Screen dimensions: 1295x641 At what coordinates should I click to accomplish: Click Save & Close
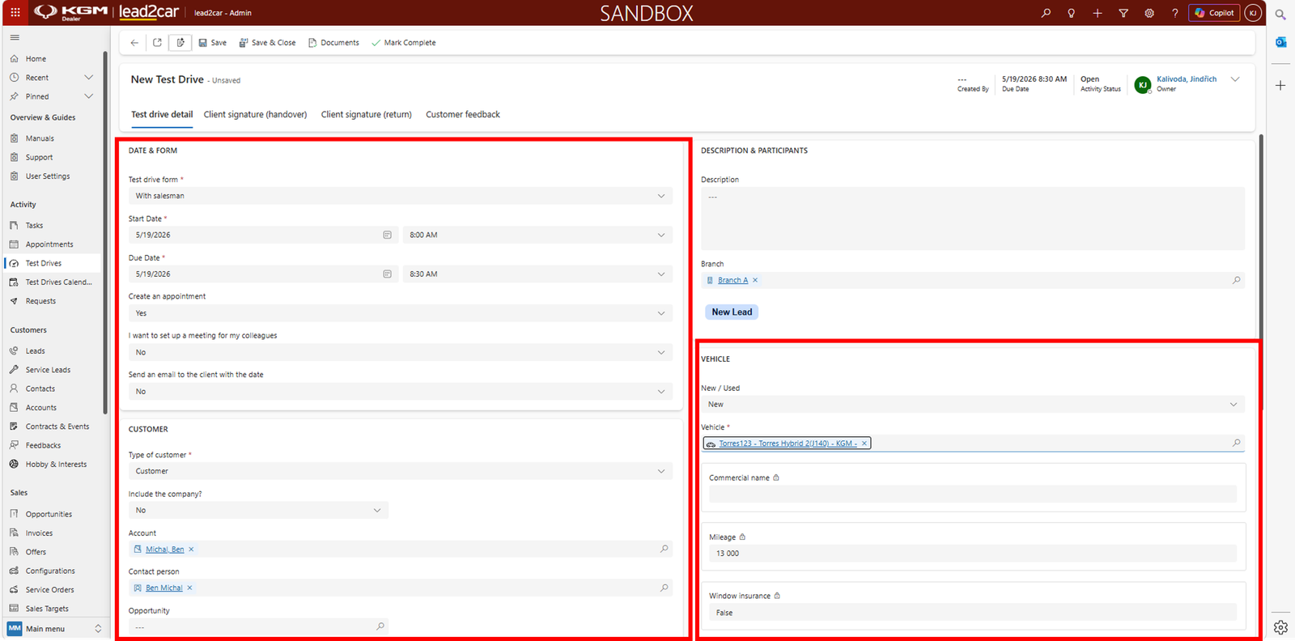click(267, 43)
